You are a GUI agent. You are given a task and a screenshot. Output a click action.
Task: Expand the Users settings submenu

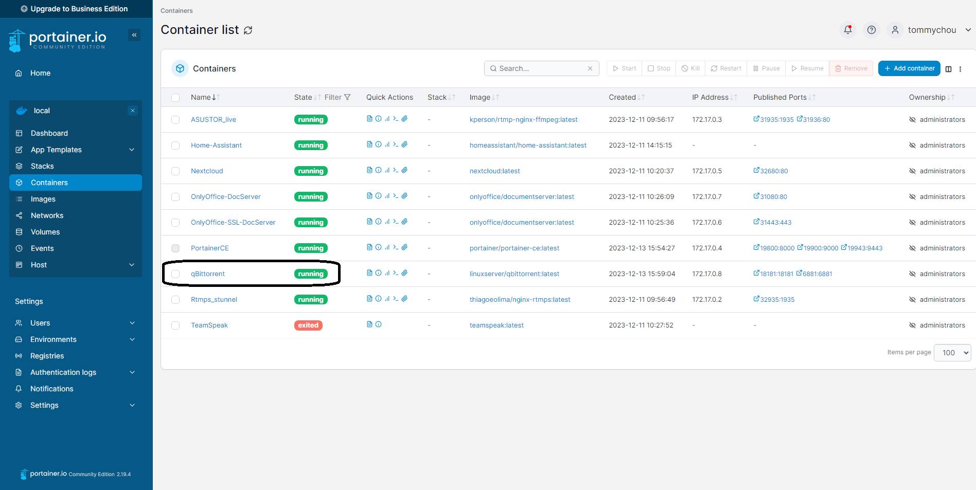pyautogui.click(x=132, y=323)
